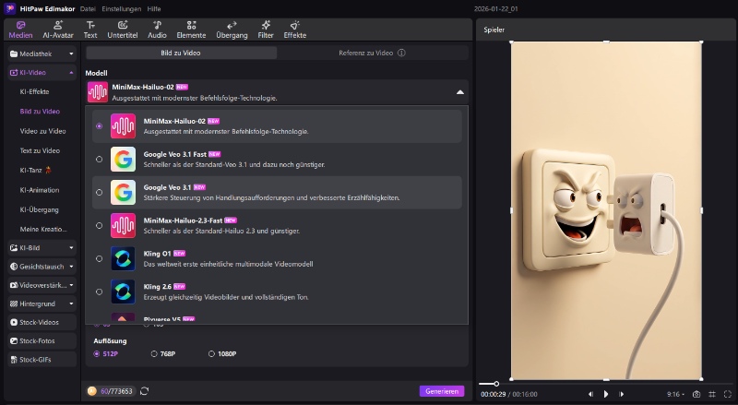The height and width of the screenshot is (405, 738).
Task: Click the coin credits icon
Action: point(91,391)
